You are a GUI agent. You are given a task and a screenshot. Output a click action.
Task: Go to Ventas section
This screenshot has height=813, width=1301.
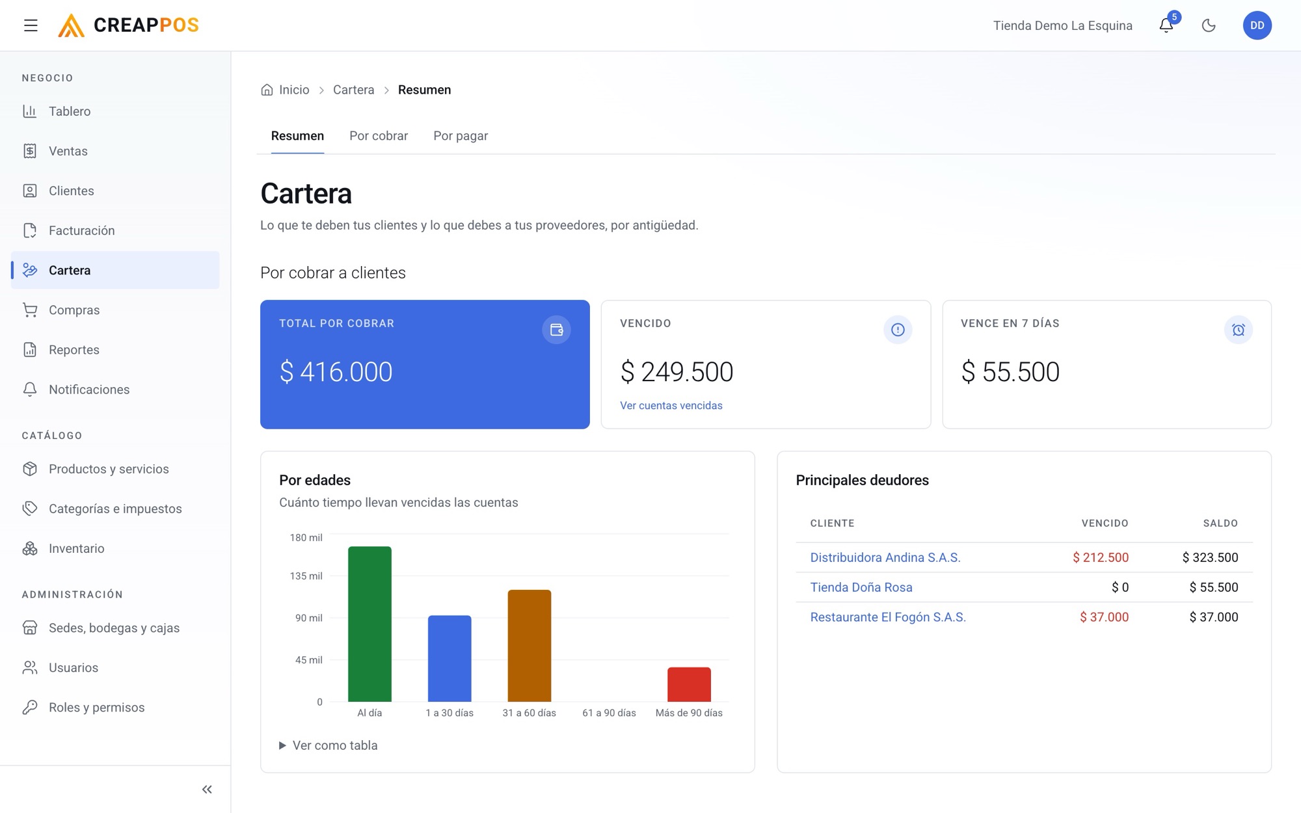115,151
